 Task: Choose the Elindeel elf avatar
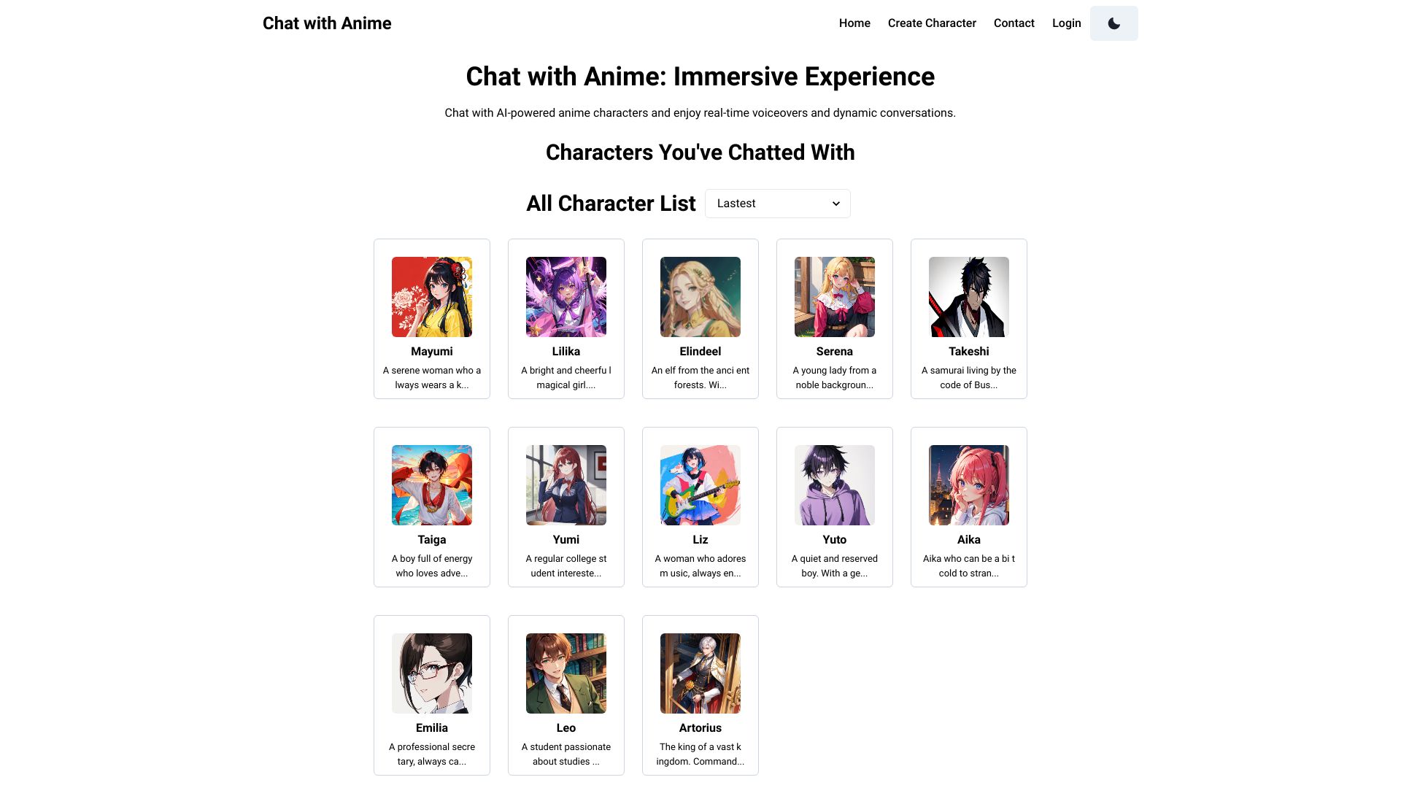(x=700, y=297)
